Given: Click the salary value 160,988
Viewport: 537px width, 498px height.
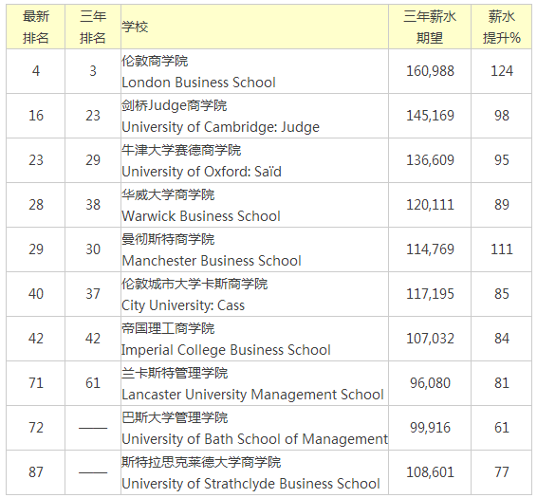Looking at the screenshot, I should (430, 71).
